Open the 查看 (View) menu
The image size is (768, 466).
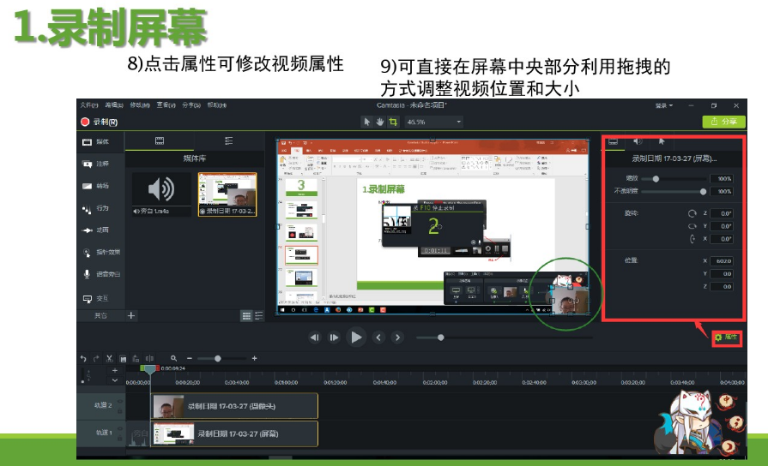click(x=166, y=105)
